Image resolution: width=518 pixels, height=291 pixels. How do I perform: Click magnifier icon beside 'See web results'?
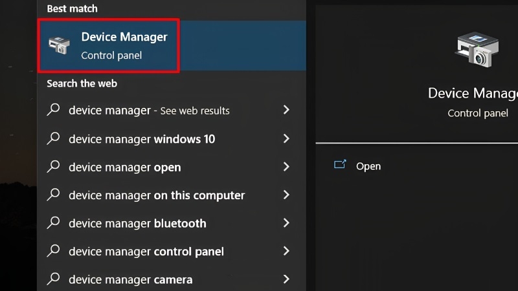(x=53, y=109)
